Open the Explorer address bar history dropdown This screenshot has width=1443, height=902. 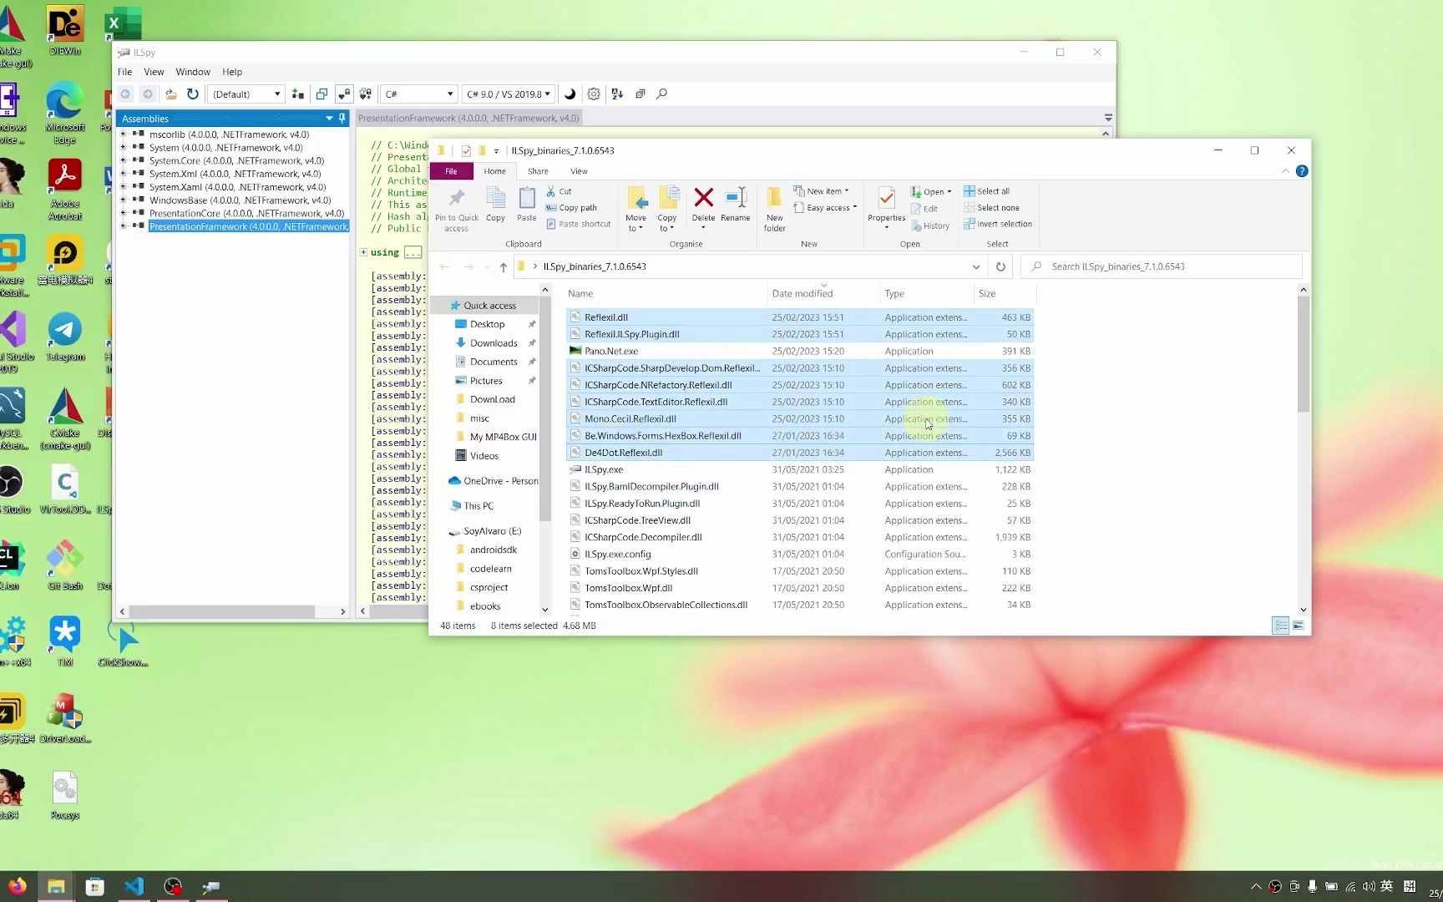[975, 267]
